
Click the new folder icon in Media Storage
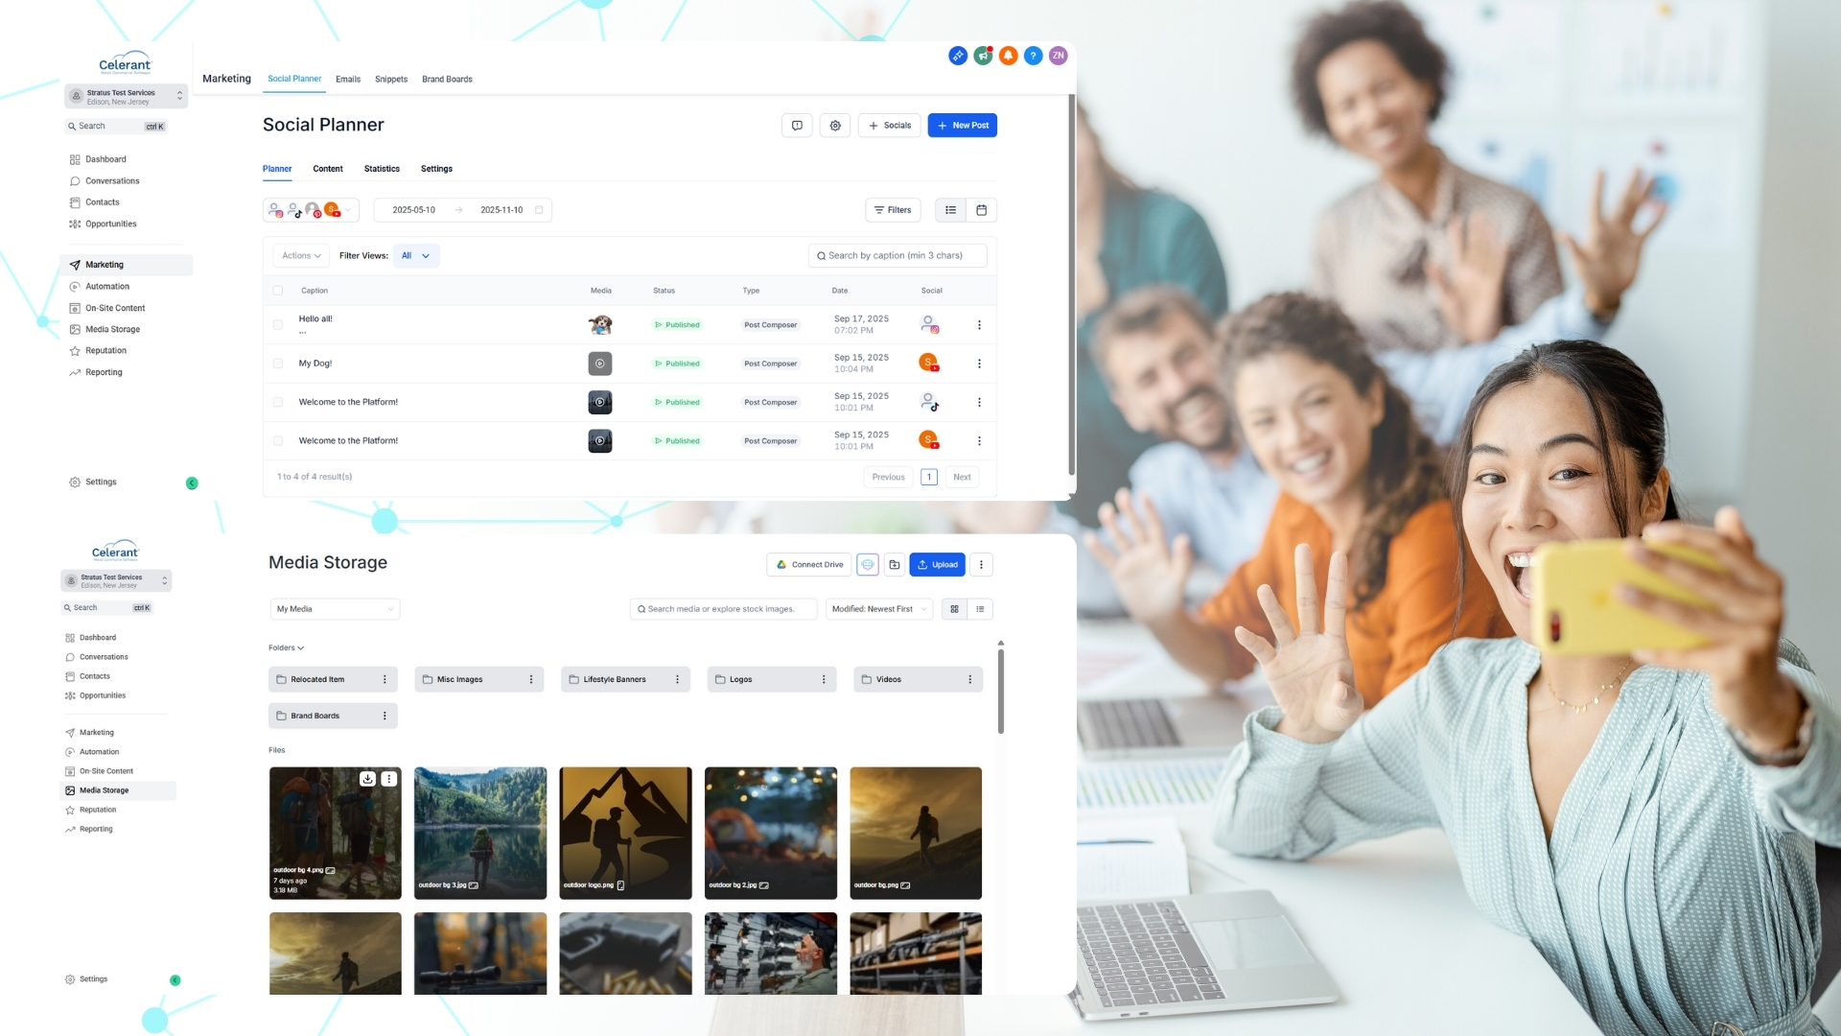tap(894, 565)
